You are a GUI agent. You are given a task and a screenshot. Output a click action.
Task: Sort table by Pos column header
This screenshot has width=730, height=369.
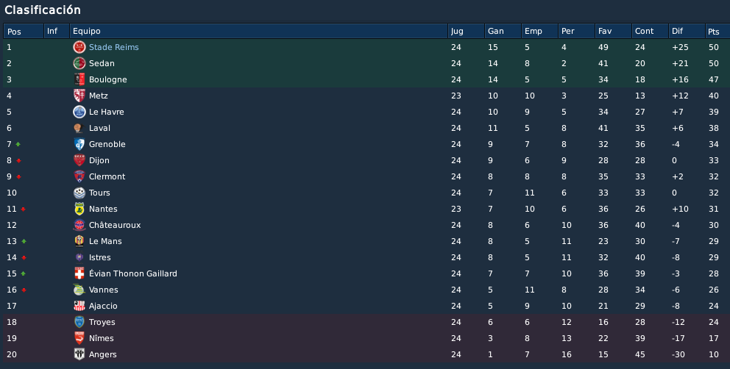[24, 31]
